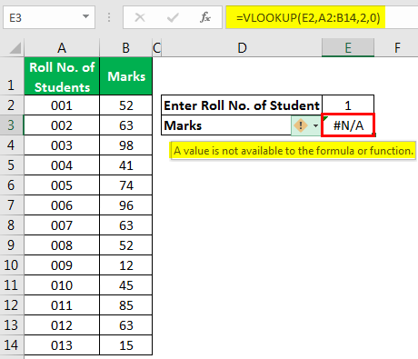This screenshot has width=418, height=359.
Task: Select column E header
Action: (348, 47)
